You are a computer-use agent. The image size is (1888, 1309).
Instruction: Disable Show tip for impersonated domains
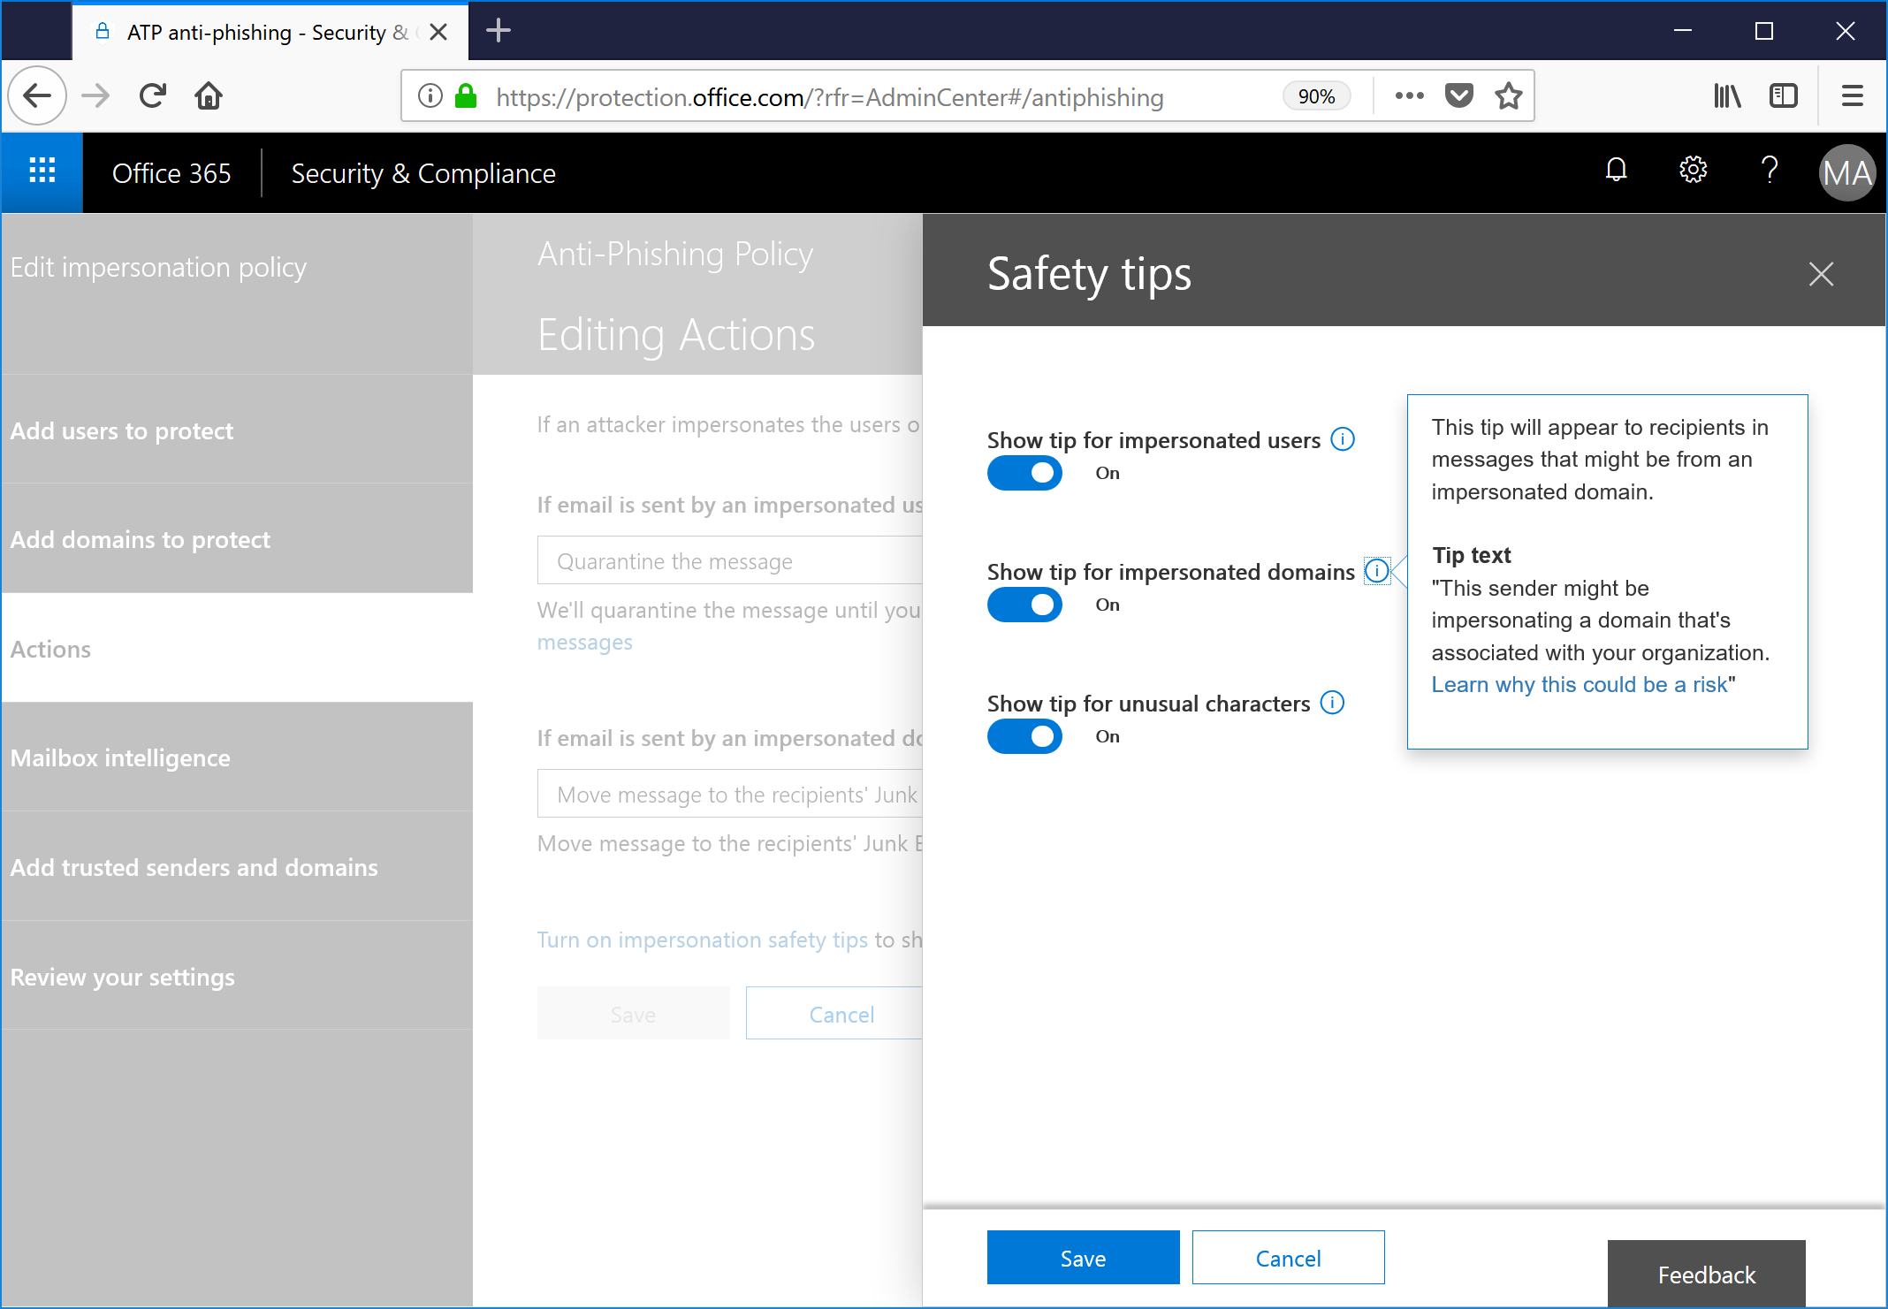(x=1024, y=605)
